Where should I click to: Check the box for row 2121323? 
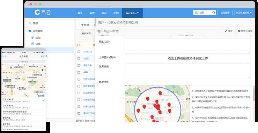point(79,52)
